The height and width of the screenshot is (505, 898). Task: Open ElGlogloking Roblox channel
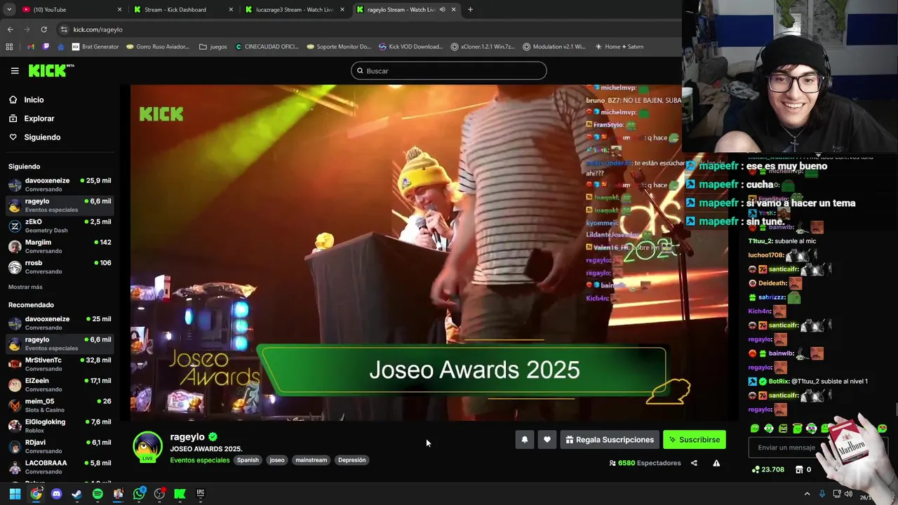click(x=59, y=426)
